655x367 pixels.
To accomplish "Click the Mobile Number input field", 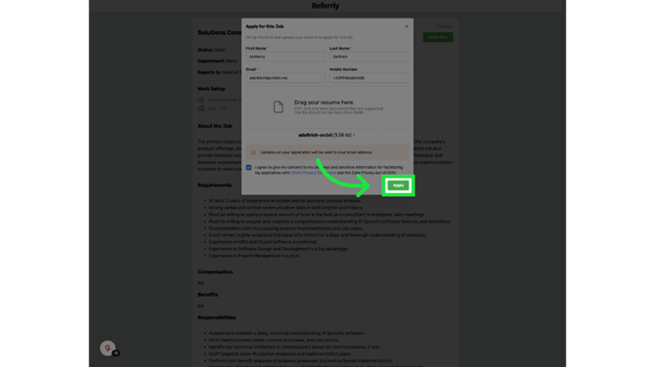I will tap(370, 78).
